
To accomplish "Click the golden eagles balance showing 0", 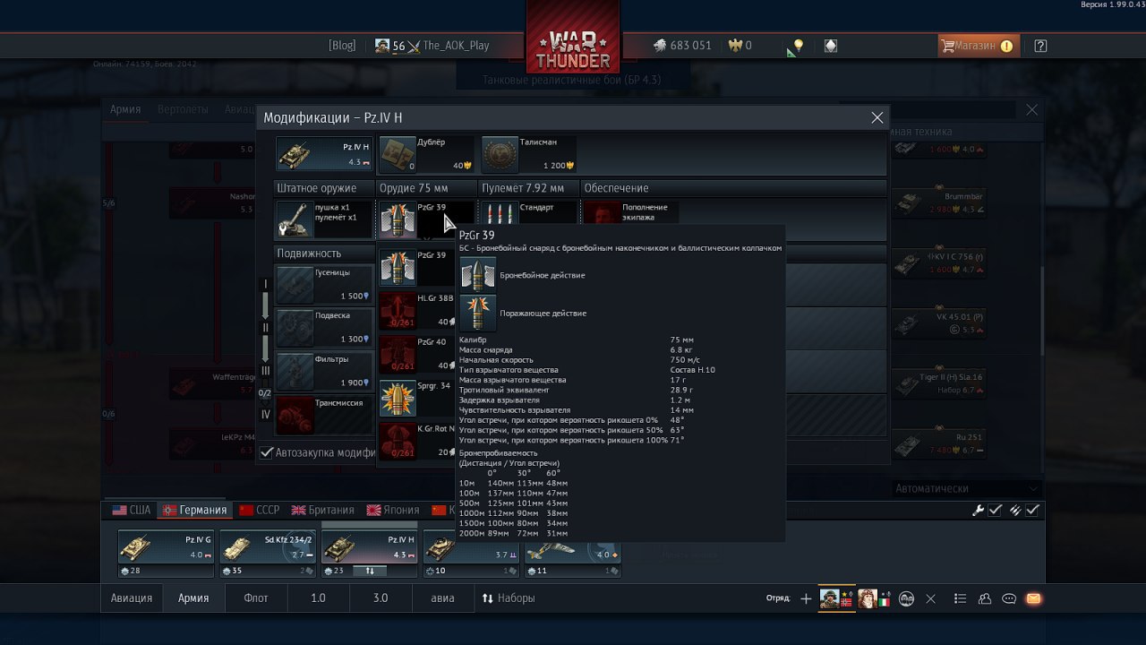I will (x=740, y=46).
